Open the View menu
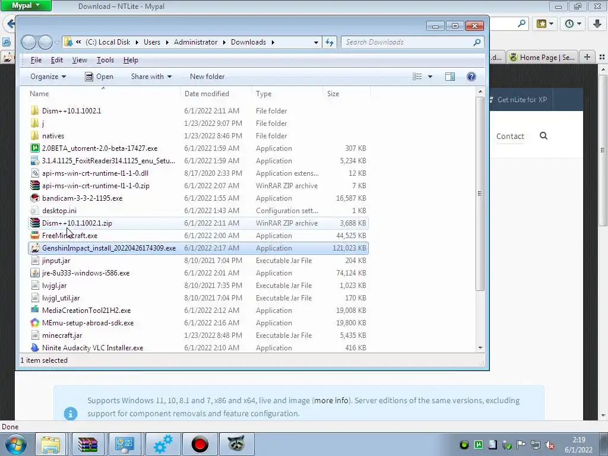608x456 pixels. click(x=80, y=60)
